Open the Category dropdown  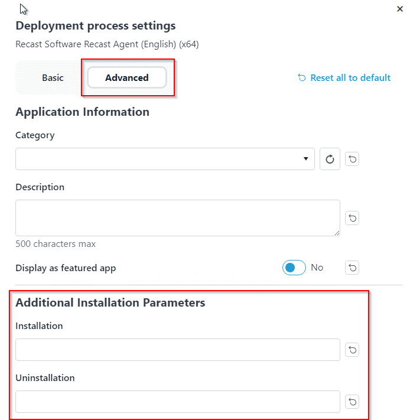click(165, 159)
